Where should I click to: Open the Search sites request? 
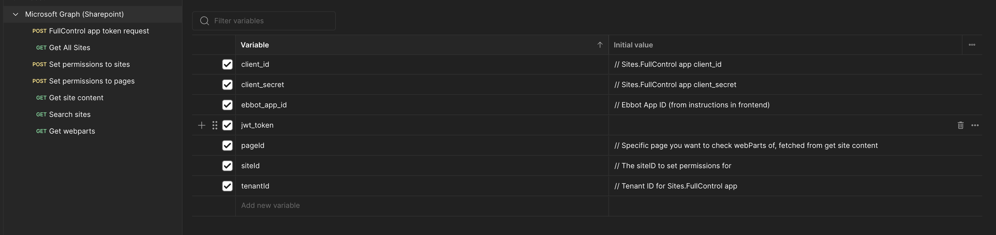pos(70,115)
